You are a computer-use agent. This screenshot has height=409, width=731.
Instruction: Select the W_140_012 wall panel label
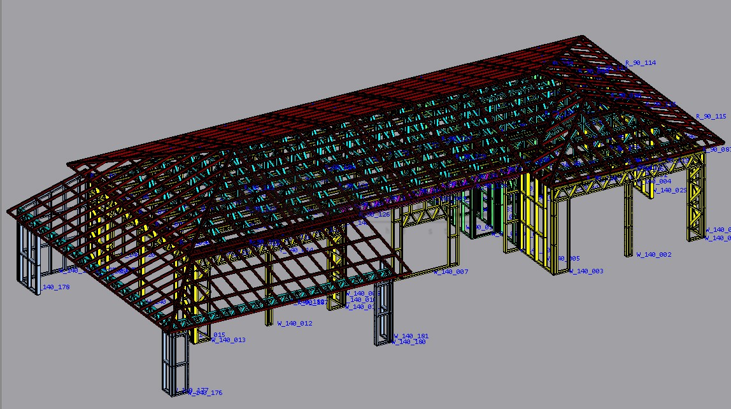tap(295, 324)
